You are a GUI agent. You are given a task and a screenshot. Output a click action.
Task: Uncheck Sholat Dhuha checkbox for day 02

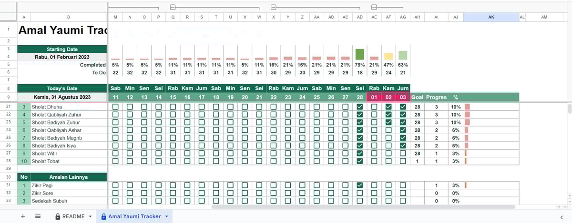tap(388, 107)
